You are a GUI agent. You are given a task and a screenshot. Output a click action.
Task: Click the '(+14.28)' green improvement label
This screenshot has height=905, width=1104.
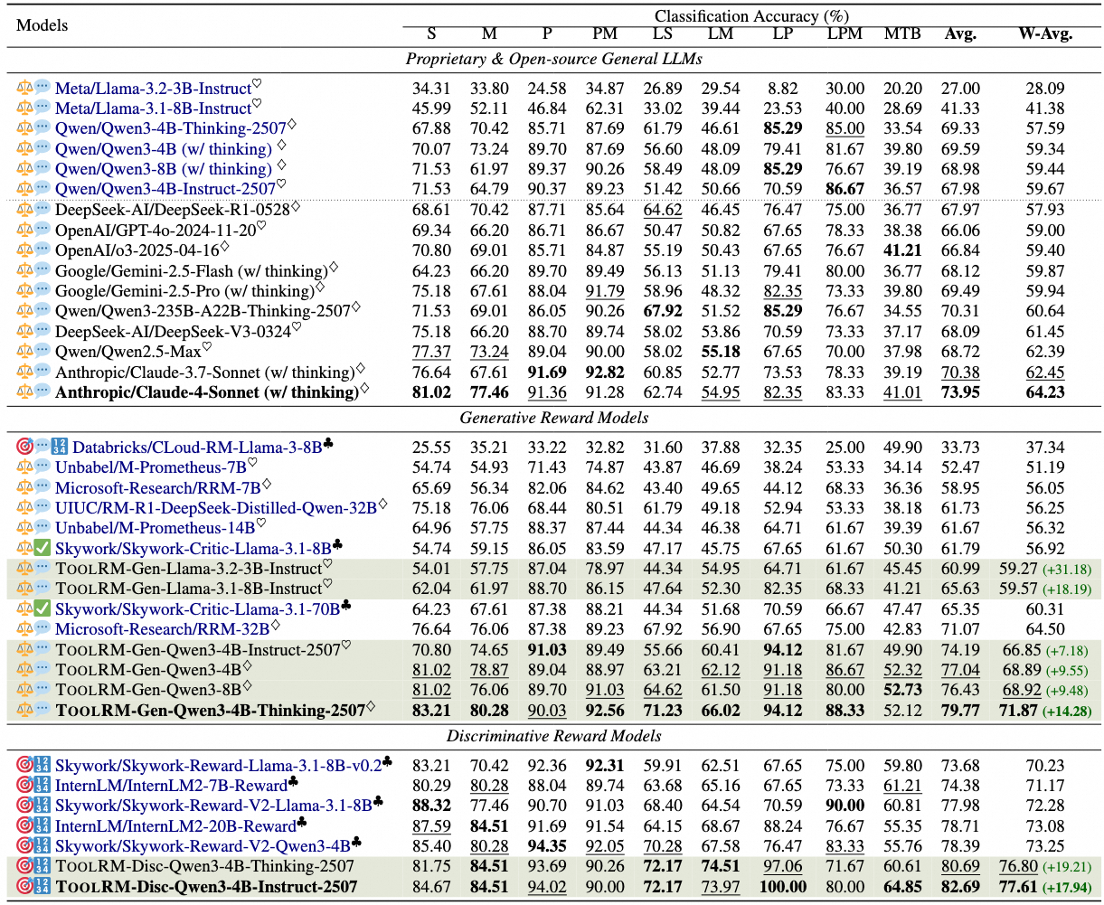click(x=1068, y=711)
